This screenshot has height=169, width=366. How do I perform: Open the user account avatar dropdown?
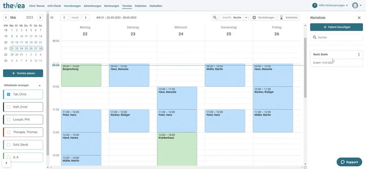tap(357, 5)
